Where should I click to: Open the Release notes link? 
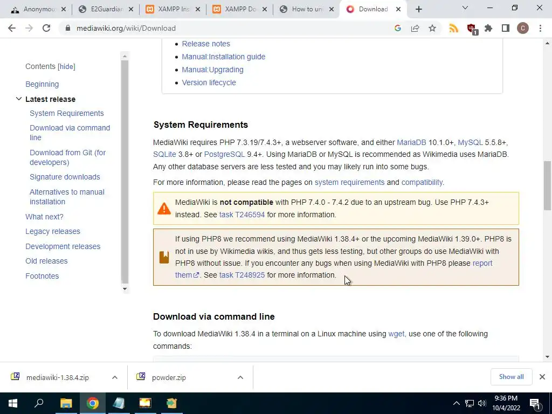click(206, 44)
